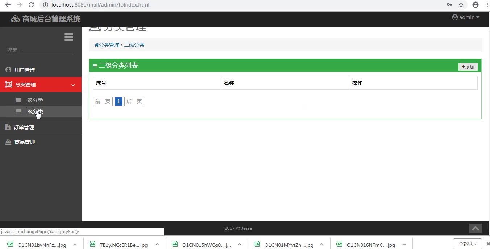
Task: Click footer text 2017 © Jesse
Action: pos(238,228)
